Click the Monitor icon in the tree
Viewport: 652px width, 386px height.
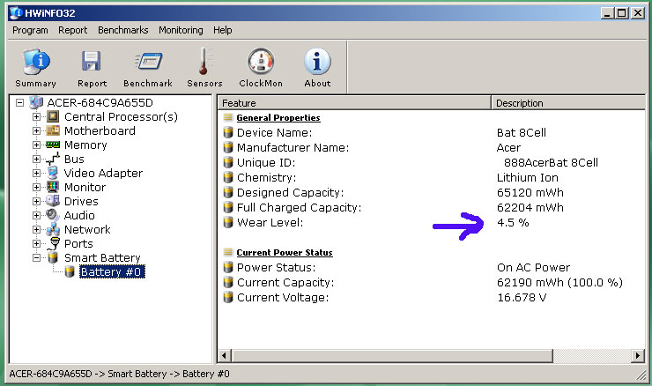(53, 187)
